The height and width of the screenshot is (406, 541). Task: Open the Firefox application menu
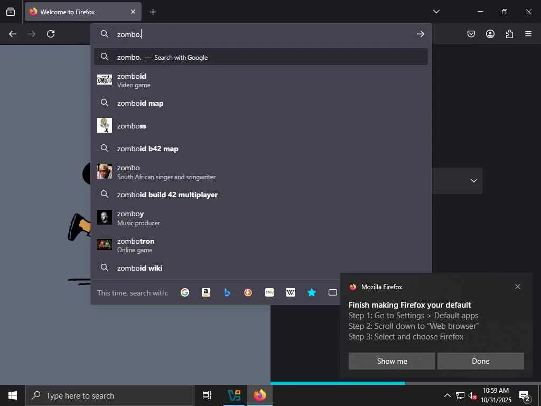[x=528, y=34]
